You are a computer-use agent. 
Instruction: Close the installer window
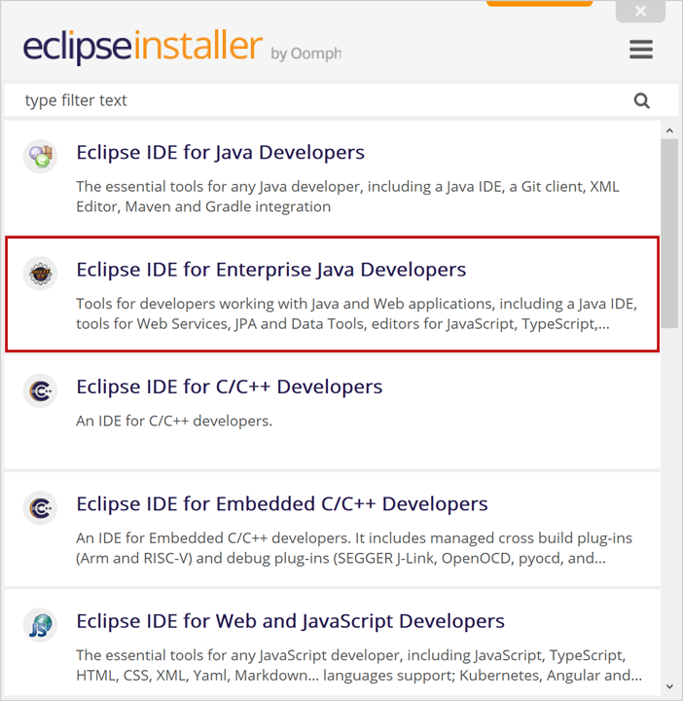(640, 11)
